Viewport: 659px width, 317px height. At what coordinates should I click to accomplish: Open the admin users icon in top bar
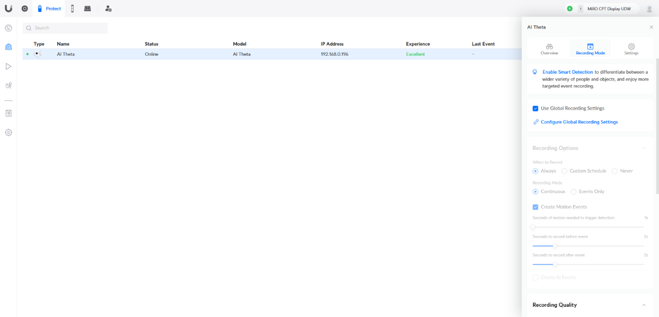point(108,9)
